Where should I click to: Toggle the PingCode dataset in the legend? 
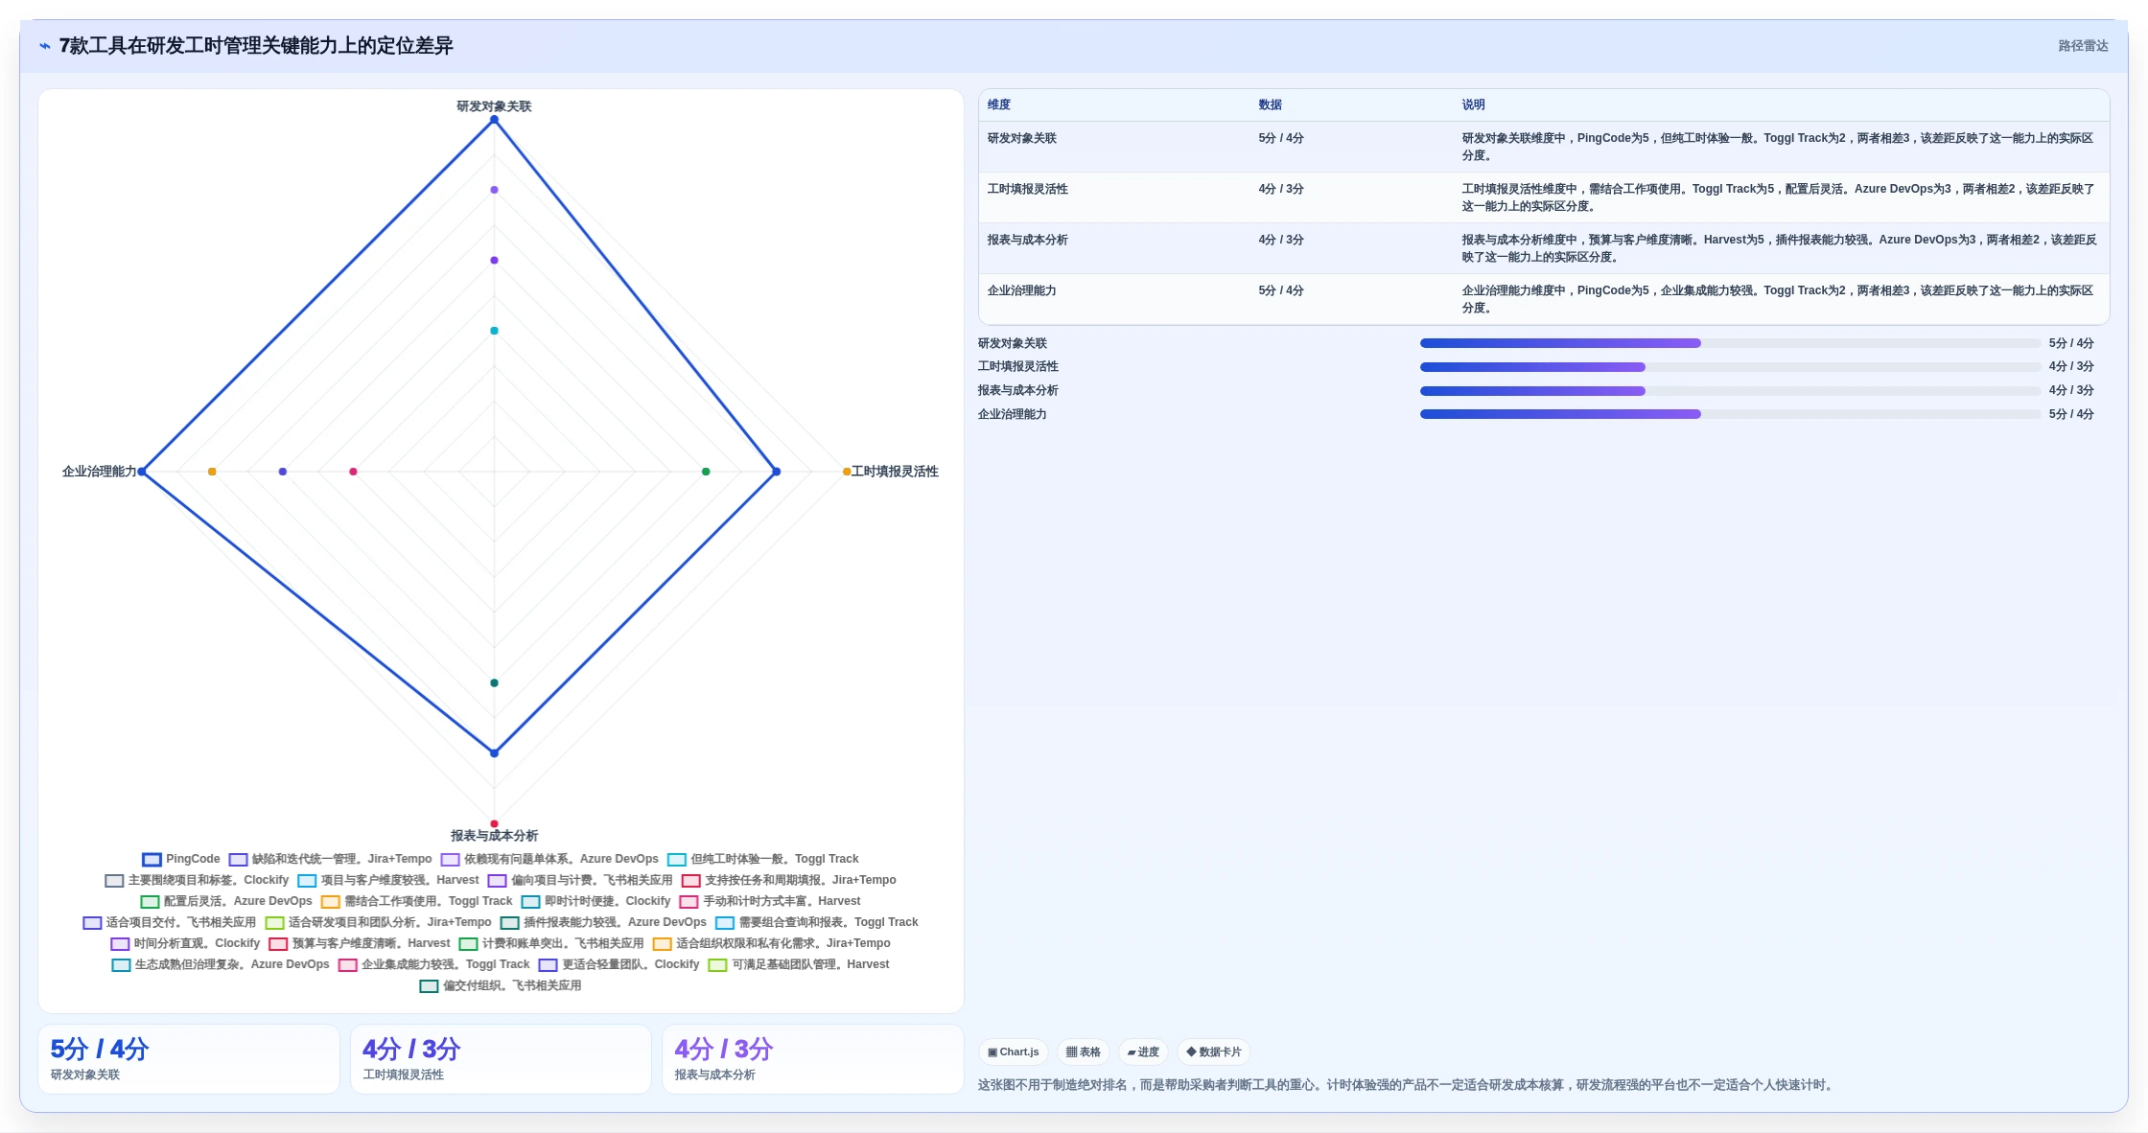(x=181, y=859)
